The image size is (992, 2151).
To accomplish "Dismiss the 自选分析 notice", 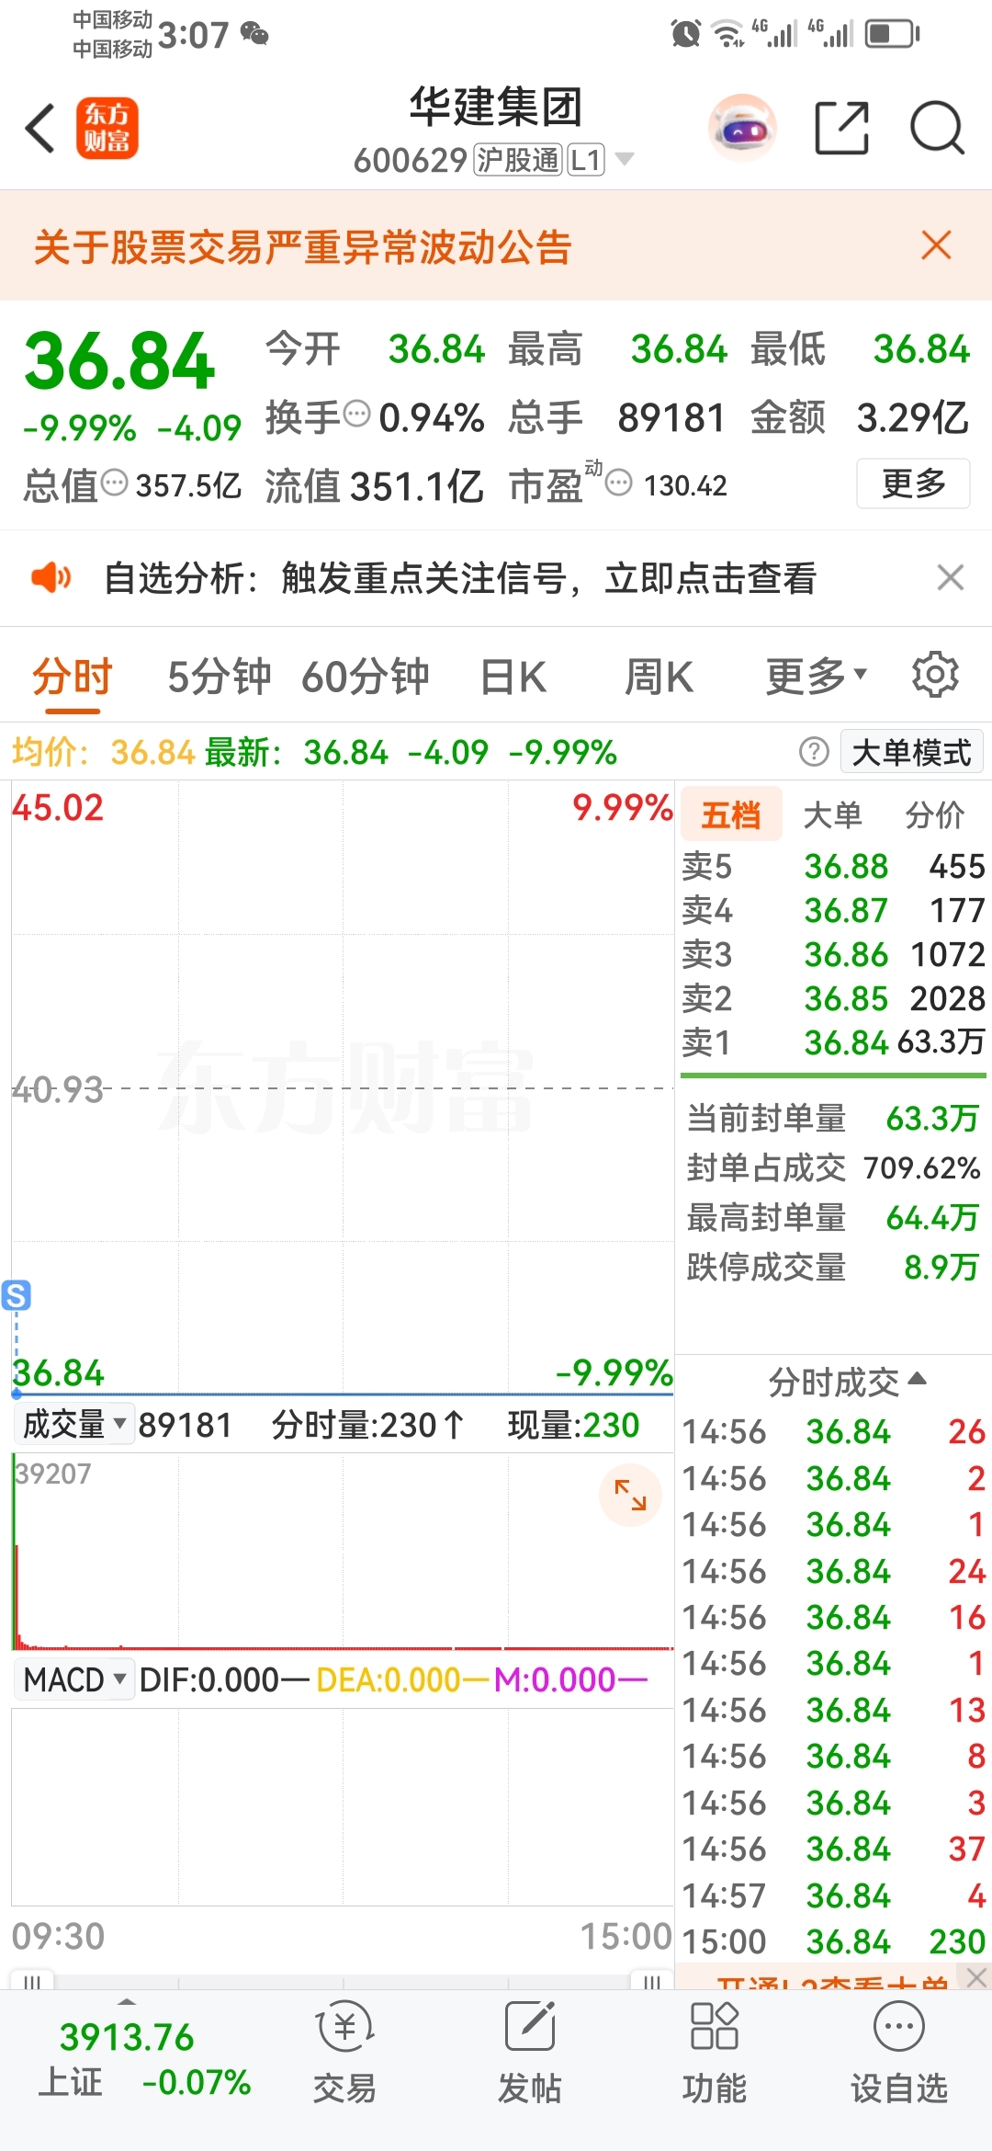I will tap(950, 577).
